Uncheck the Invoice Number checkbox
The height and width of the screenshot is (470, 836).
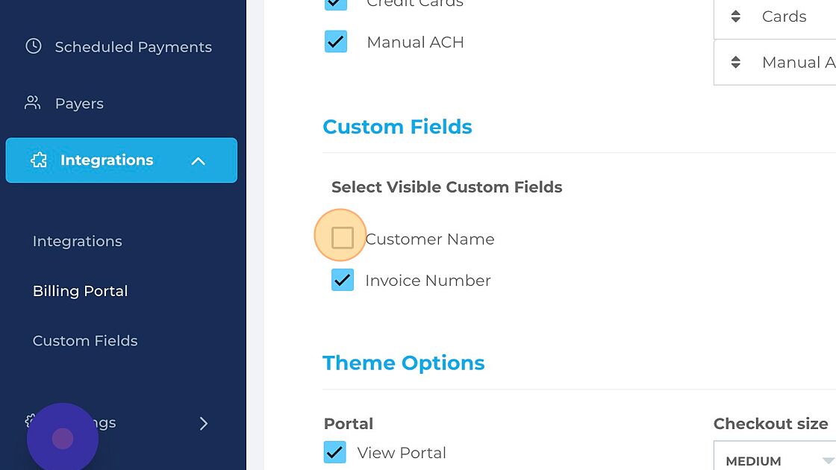point(343,280)
